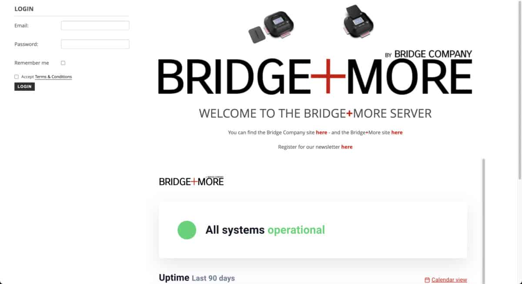522x284 pixels.
Task: Tick the Accept Terms & Conditions checkbox
Action: tap(17, 77)
